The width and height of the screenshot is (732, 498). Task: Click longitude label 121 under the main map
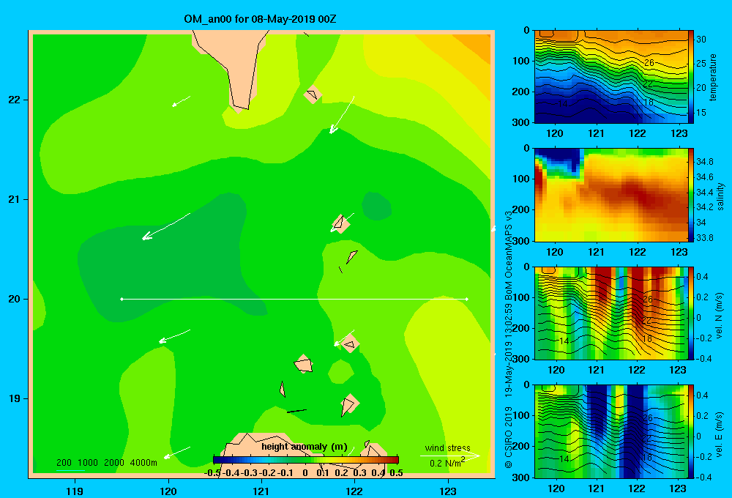click(261, 491)
